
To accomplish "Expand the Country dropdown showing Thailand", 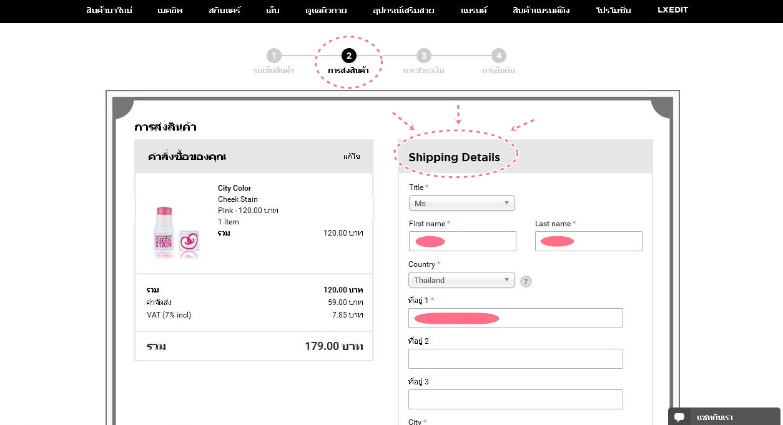I will [461, 280].
